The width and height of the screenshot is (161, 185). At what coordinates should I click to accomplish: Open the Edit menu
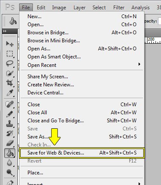(x=41, y=8)
